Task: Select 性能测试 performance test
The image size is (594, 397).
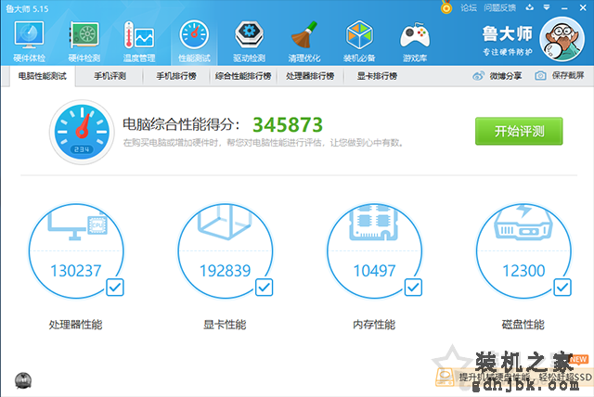Action: click(x=194, y=42)
